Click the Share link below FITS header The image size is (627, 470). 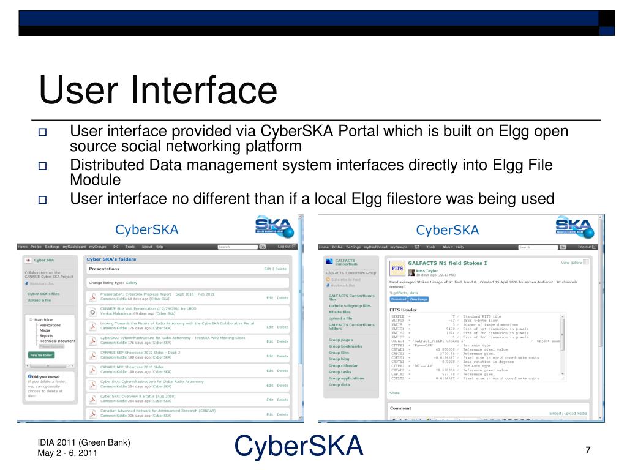point(394,393)
